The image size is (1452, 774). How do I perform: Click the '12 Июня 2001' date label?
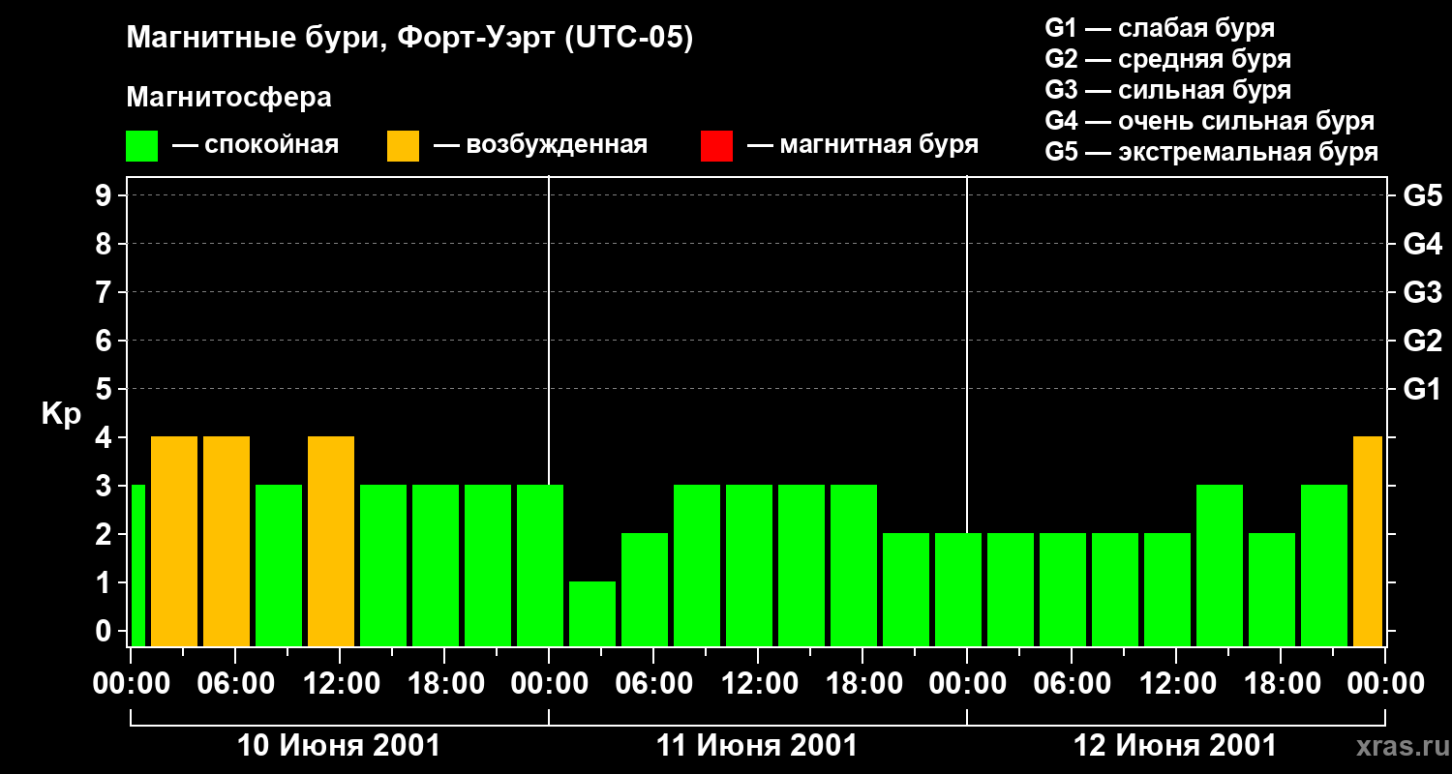click(1175, 746)
